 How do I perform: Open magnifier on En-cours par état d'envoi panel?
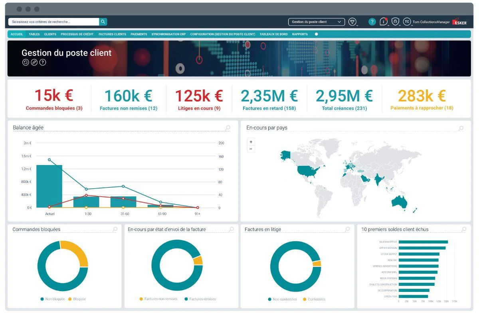[232, 229]
